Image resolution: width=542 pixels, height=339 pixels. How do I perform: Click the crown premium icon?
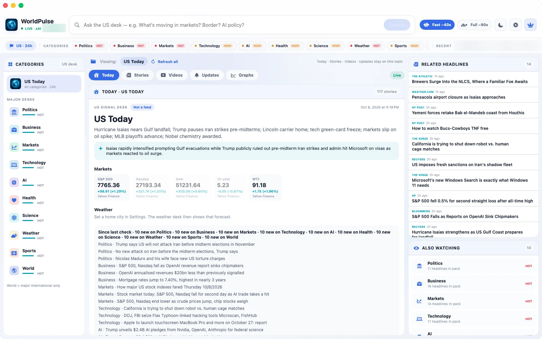(530, 25)
